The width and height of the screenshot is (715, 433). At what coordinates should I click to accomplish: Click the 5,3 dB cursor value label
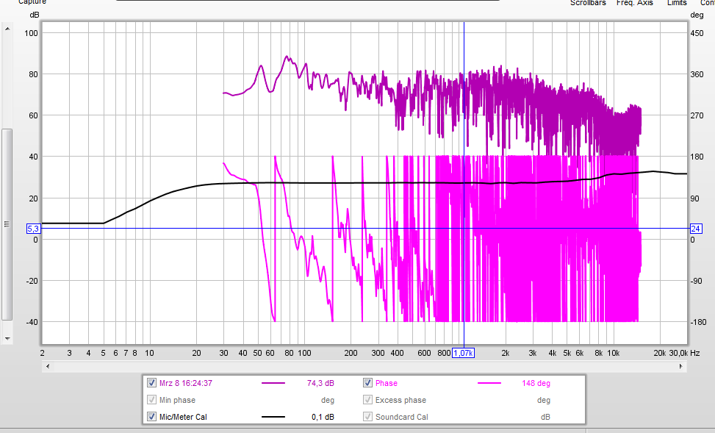click(x=33, y=229)
